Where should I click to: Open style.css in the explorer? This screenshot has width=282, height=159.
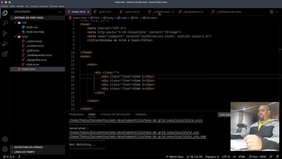[x=37, y=27]
